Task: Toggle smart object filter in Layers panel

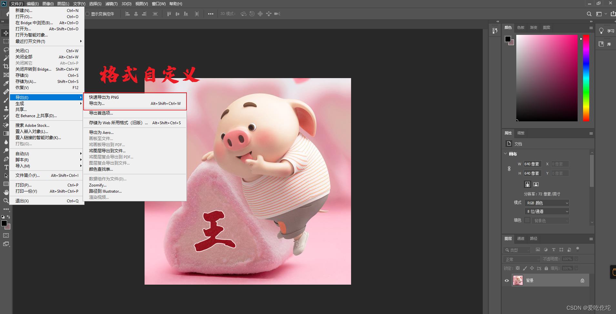Action: (x=569, y=249)
